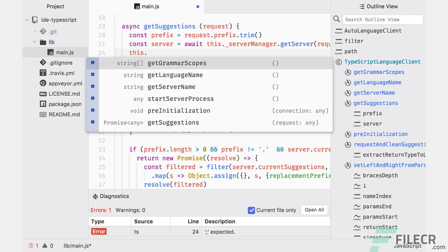Open getSuggestions in the Outline View
This screenshot has width=448, height=252.
[376, 103]
